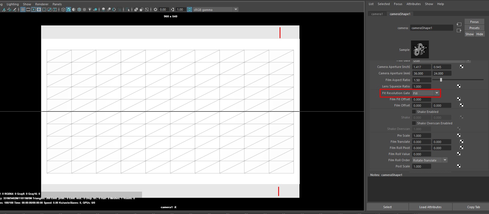Switch to the camera1 tab
The width and height of the screenshot is (489, 214).
(377, 14)
